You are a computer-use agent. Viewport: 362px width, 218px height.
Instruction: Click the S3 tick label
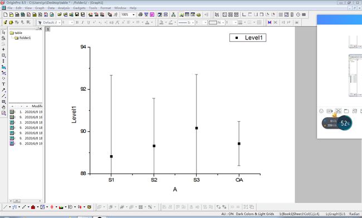point(197,180)
